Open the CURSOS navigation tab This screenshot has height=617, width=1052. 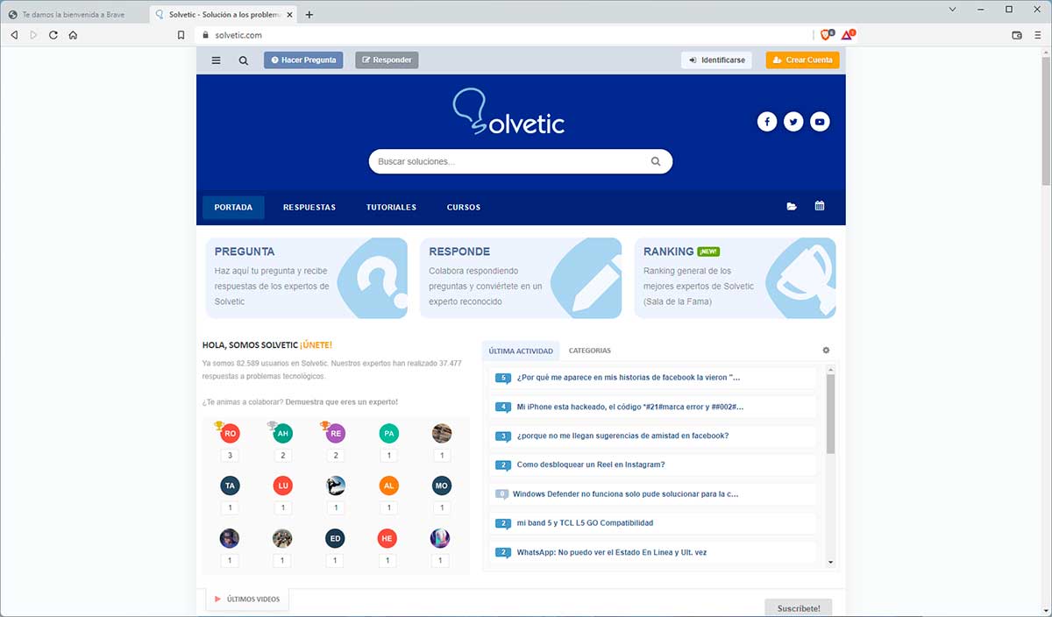464,208
